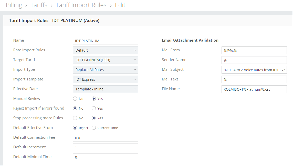293x166 pixels.
Task: Click the File Name label
Action: [171, 89]
